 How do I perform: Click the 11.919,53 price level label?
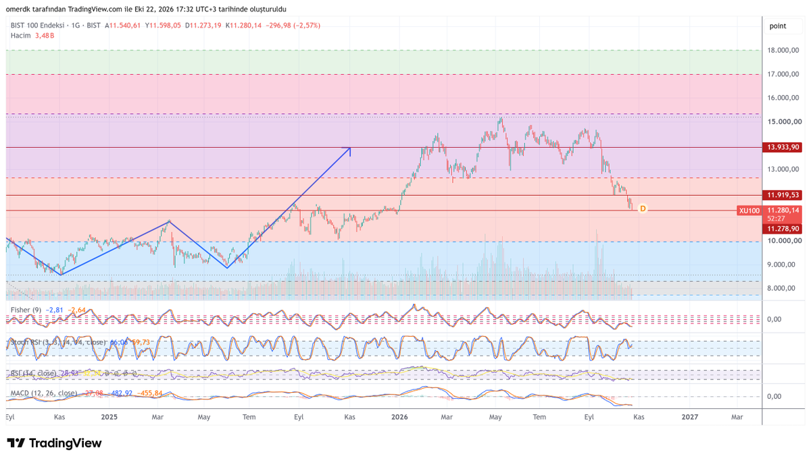[x=783, y=195]
